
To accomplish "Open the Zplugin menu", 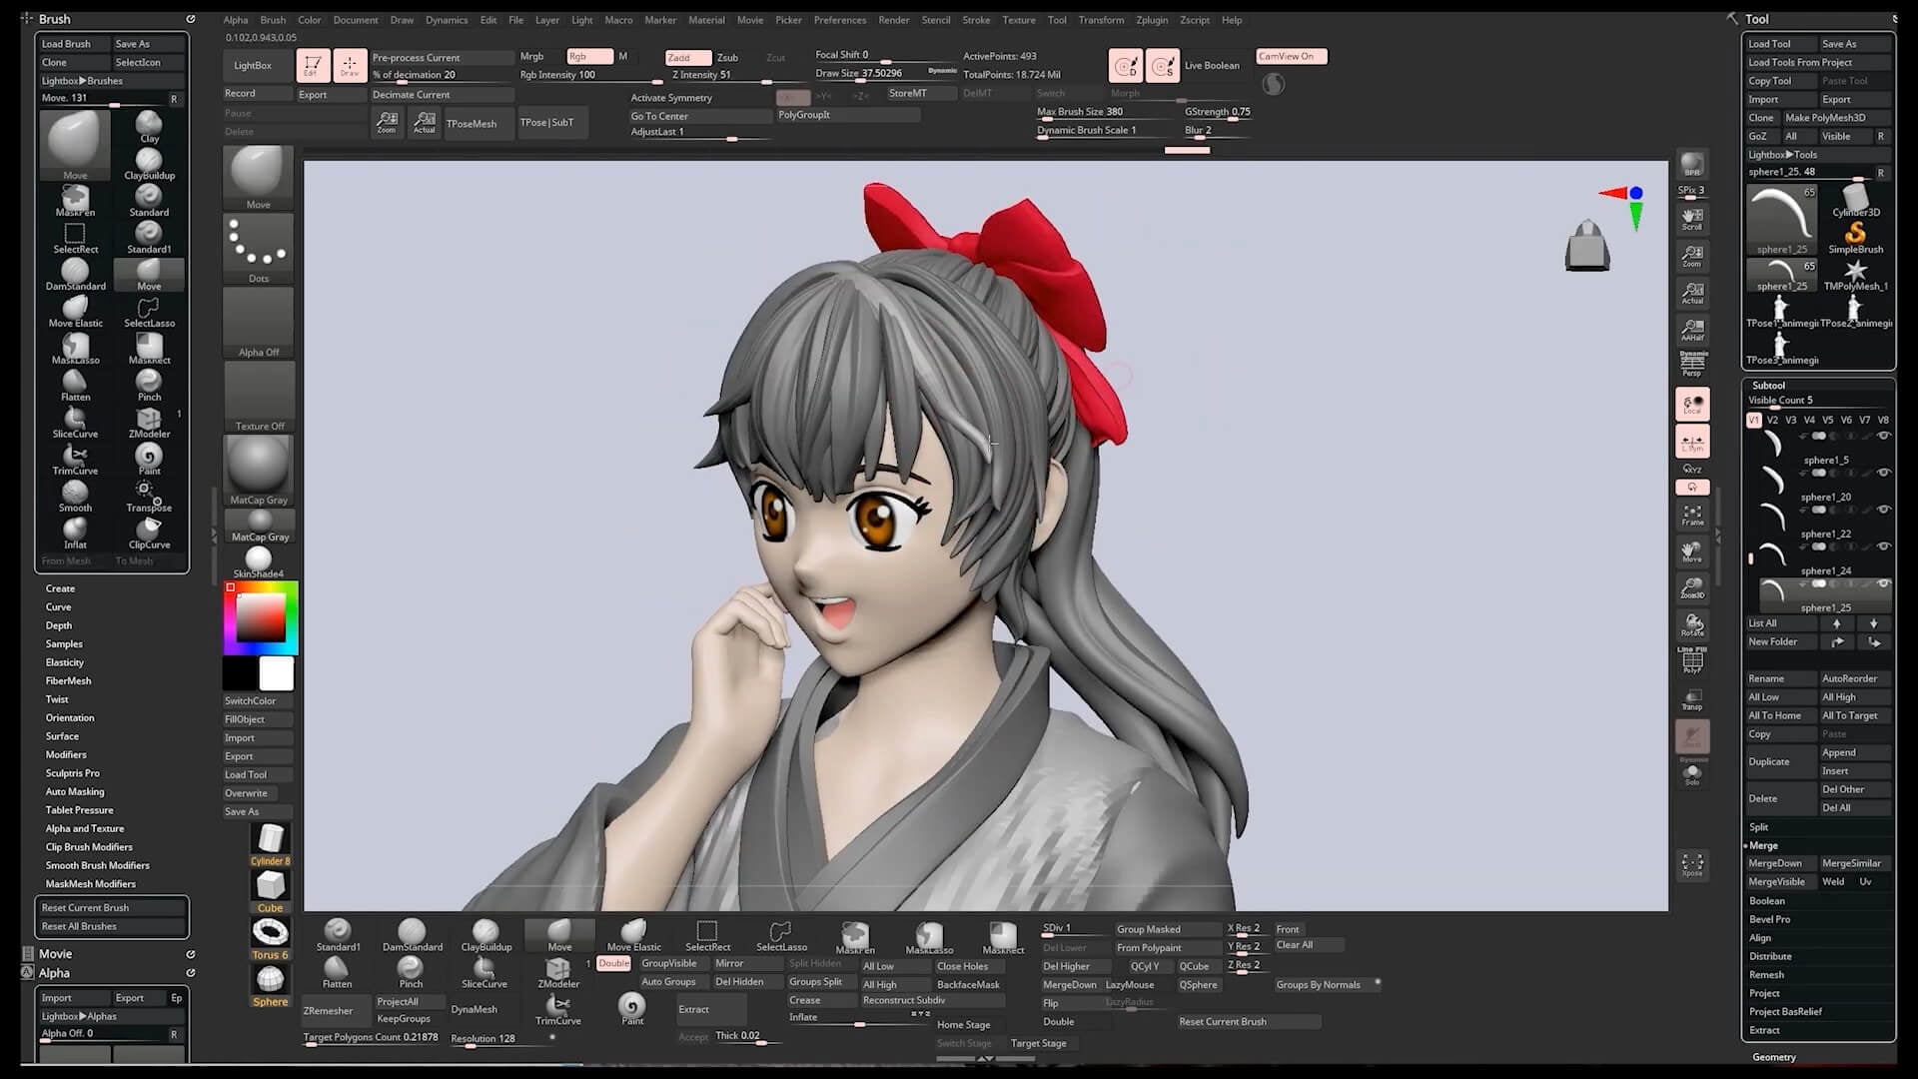I will coord(1152,20).
